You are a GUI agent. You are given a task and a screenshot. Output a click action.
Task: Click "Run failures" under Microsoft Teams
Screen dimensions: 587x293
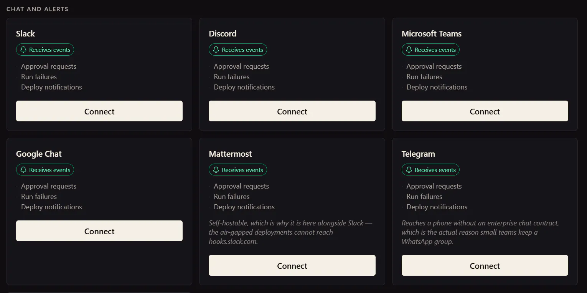pyautogui.click(x=424, y=77)
